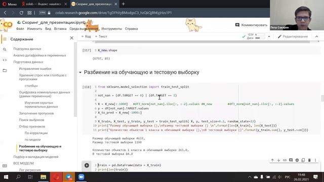Add comment to cell icon

click(x=291, y=160)
